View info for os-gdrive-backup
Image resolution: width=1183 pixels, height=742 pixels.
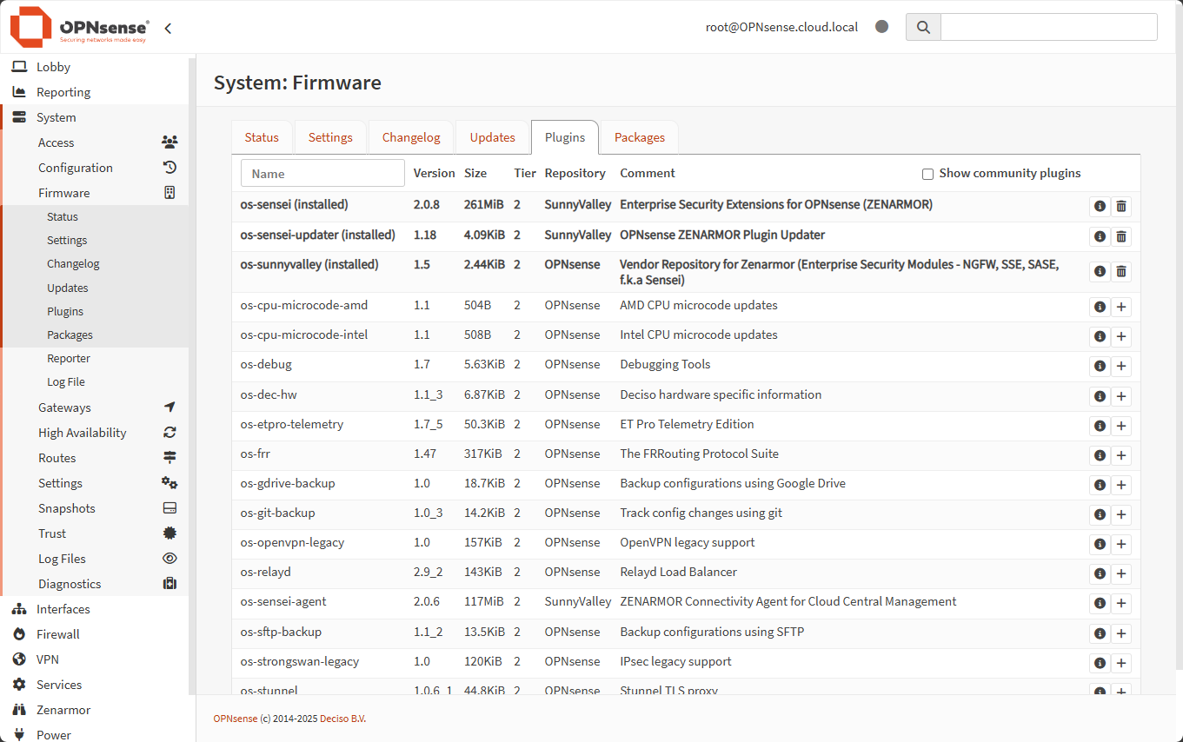[1100, 485]
